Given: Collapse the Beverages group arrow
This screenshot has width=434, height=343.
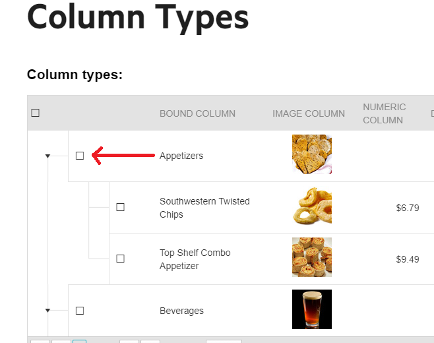Looking at the screenshot, I should (x=47, y=310).
